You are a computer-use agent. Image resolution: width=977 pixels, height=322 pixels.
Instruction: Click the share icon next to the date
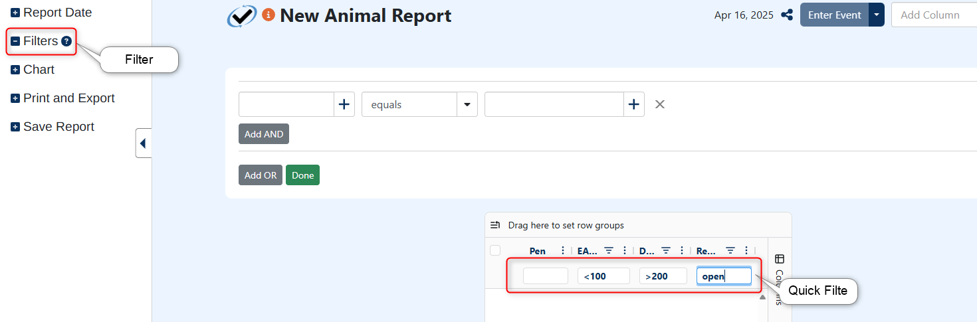pos(787,15)
